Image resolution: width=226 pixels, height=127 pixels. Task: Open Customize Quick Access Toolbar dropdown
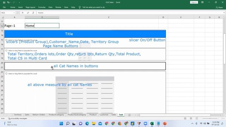(x=19, y=2)
